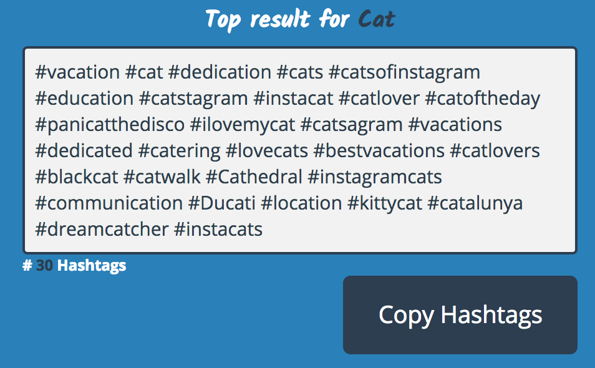595x368 pixels.
Task: Click the '# 30 Hashtags' count label
Action: 74,266
